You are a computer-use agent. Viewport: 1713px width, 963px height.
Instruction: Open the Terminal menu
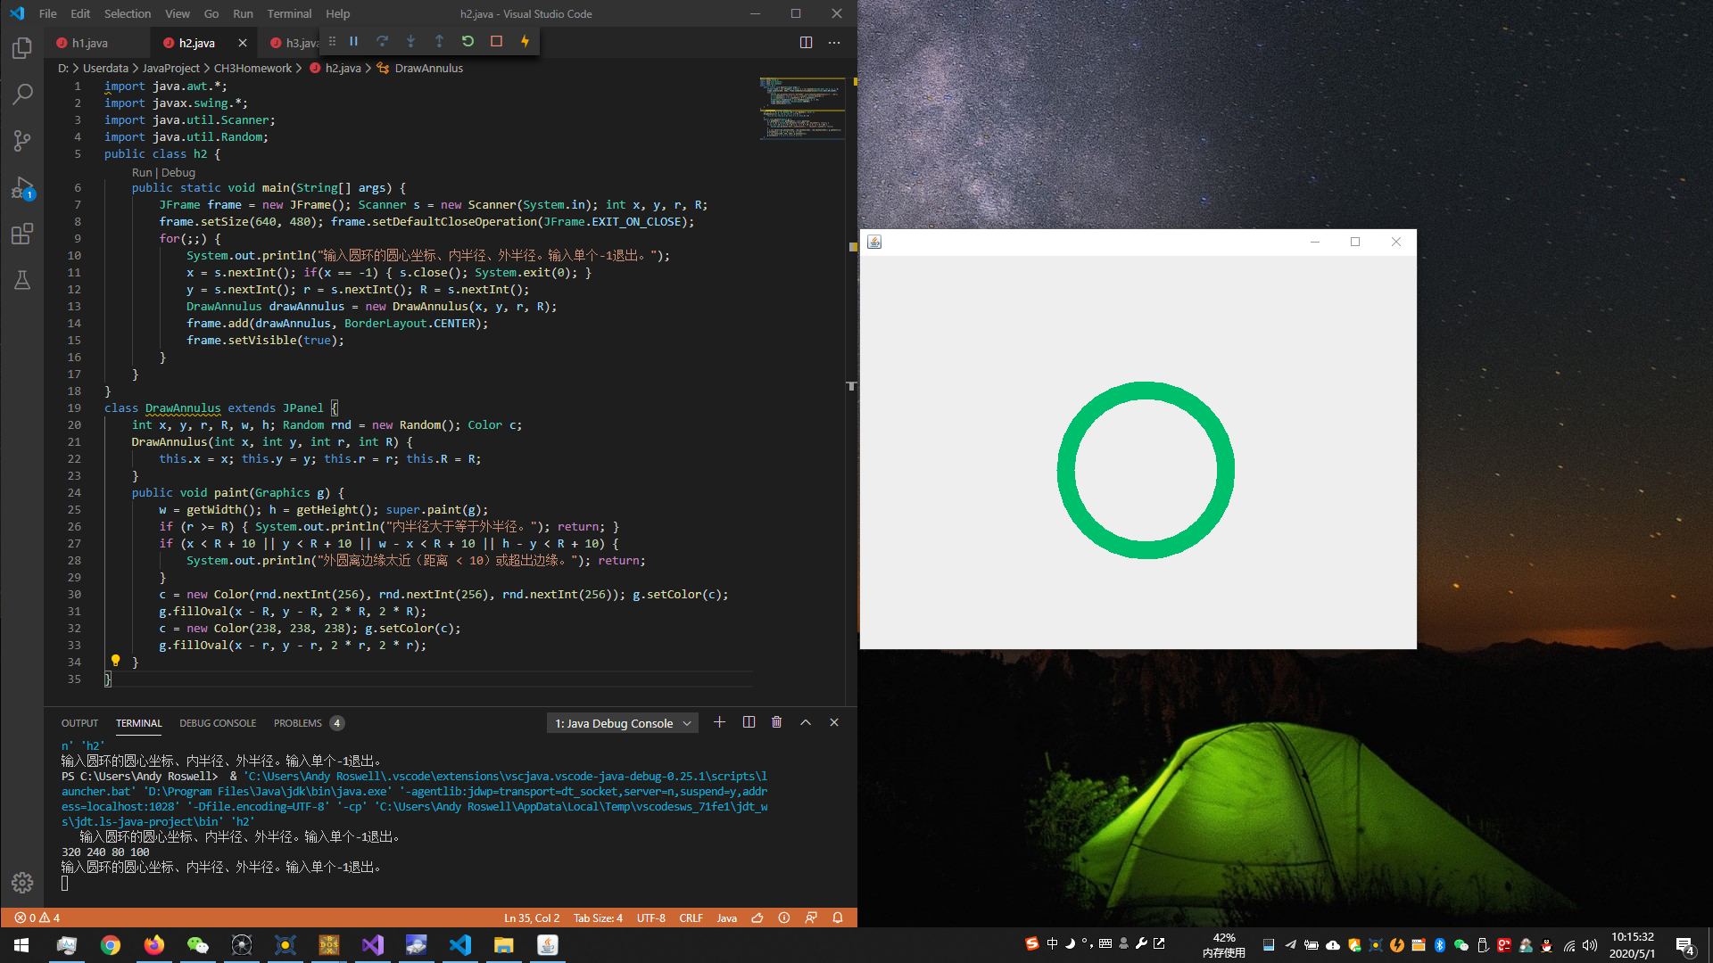(x=289, y=13)
